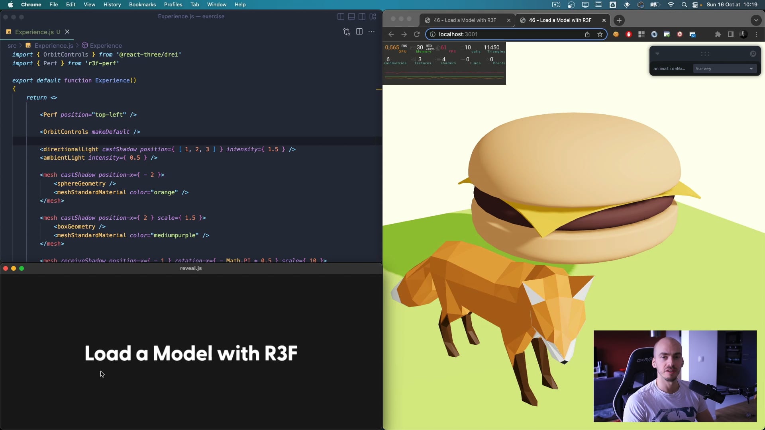765x430 pixels.
Task: Toggle the secondary sidebar layout in VS Code
Action: (362, 17)
